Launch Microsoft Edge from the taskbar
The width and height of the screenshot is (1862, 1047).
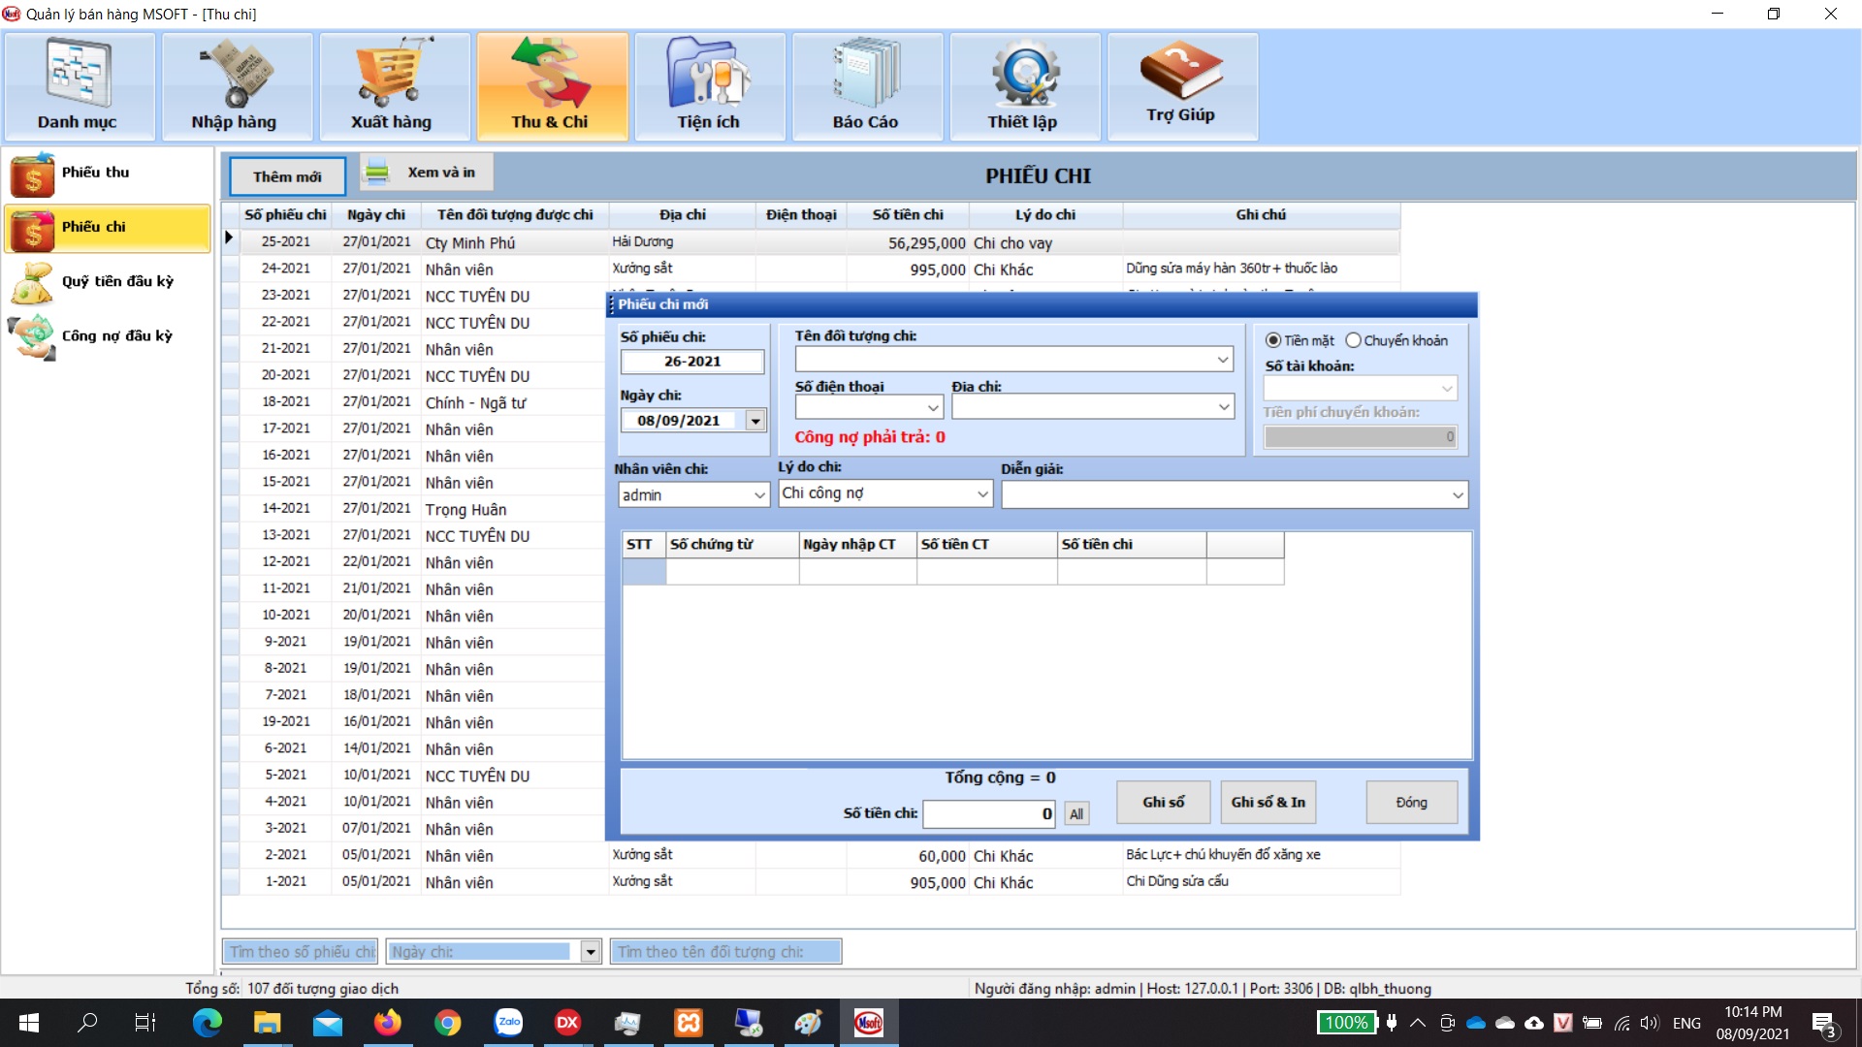pos(207,1023)
